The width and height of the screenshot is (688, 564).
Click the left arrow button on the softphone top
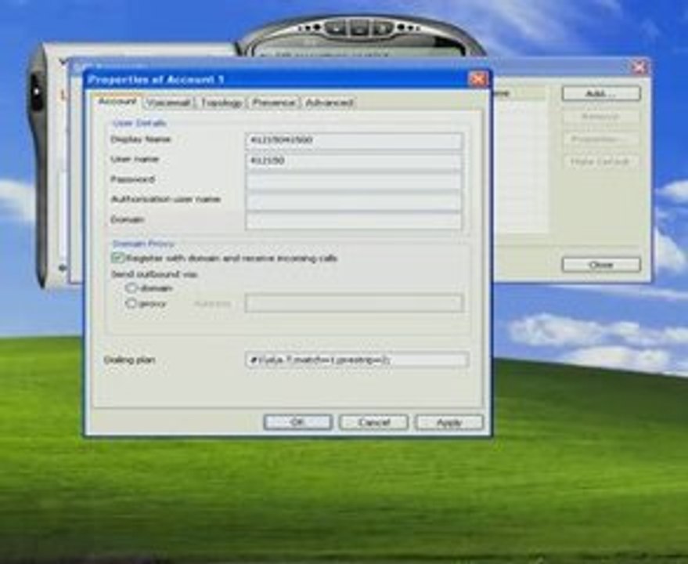tap(336, 29)
